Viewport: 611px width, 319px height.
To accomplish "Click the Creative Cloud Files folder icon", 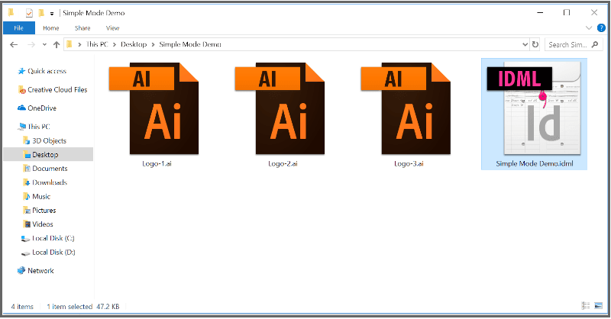I will 22,89.
